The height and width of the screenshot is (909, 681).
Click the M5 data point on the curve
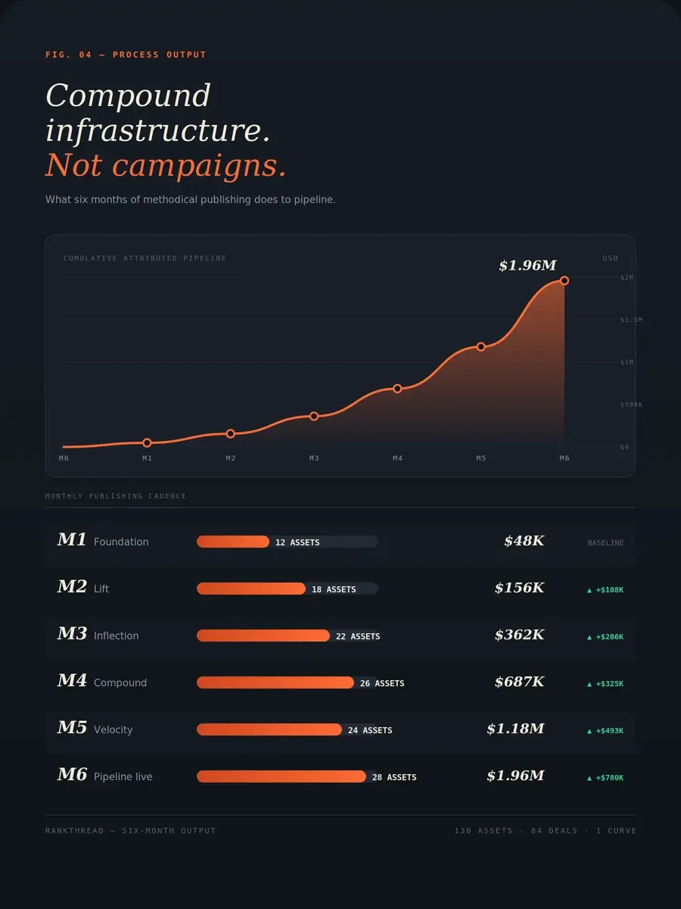tap(481, 347)
